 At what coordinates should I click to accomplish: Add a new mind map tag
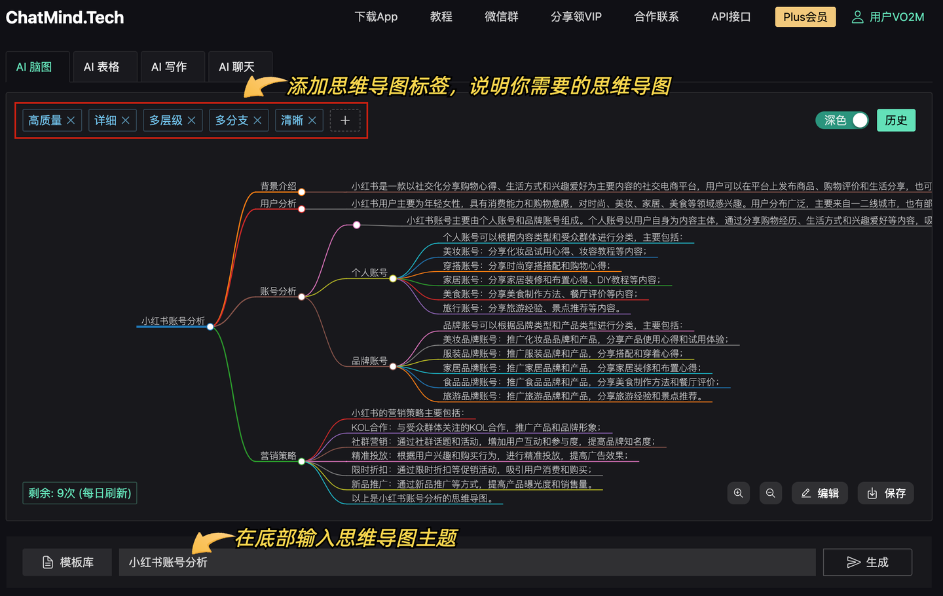[x=345, y=121]
